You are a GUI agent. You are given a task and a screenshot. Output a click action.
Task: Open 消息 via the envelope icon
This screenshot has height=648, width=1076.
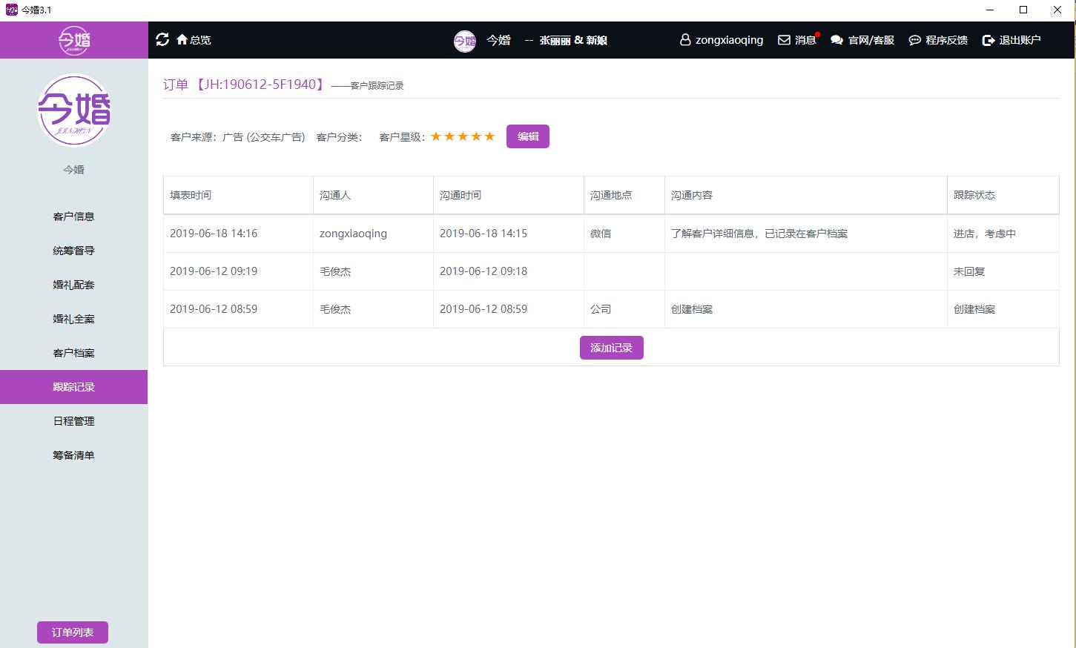pos(784,40)
